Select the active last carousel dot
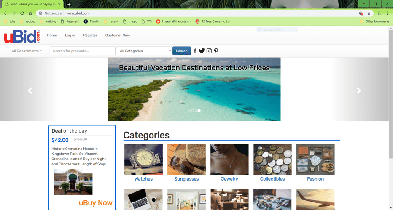 click(199, 111)
